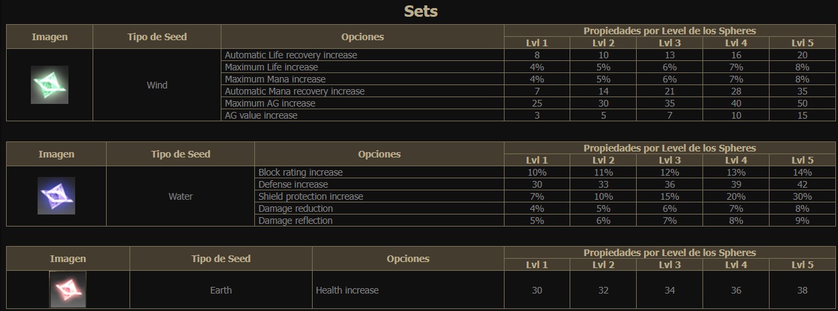The width and height of the screenshot is (838, 311).
Task: Click the Sets heading
Action: click(x=421, y=11)
